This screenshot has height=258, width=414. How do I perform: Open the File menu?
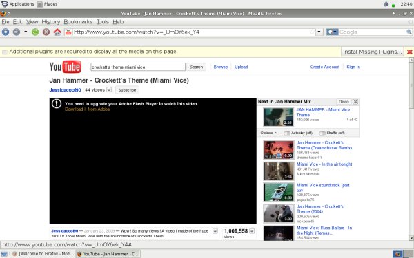point(6,22)
